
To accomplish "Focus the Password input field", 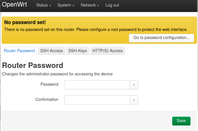I will 97,85.
